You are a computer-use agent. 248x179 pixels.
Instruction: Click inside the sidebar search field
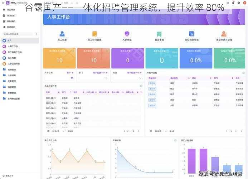point(18,34)
